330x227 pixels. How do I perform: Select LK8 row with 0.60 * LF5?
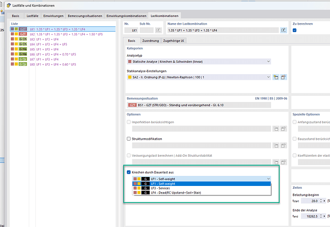click(63, 64)
